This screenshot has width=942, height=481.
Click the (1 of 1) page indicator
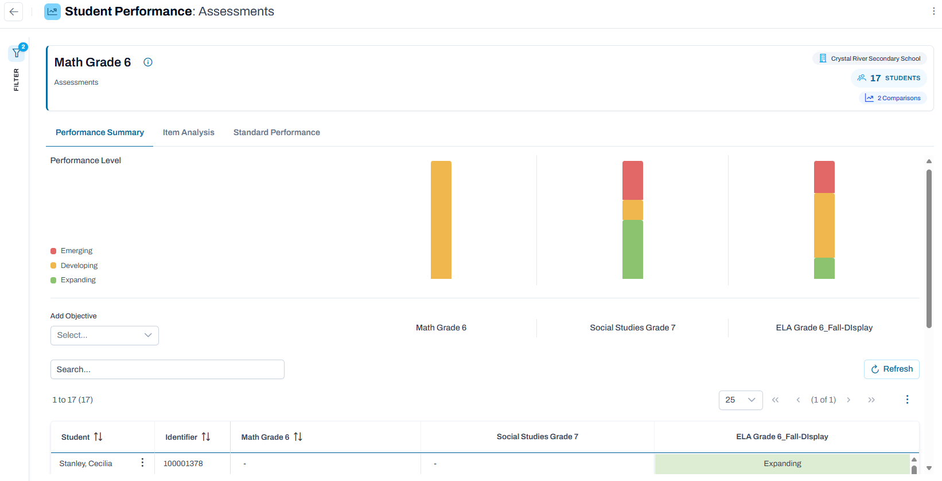[x=823, y=400]
